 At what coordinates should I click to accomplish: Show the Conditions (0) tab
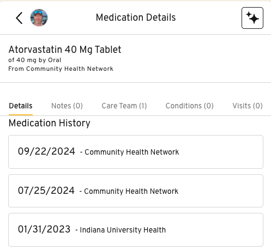pyautogui.click(x=190, y=106)
